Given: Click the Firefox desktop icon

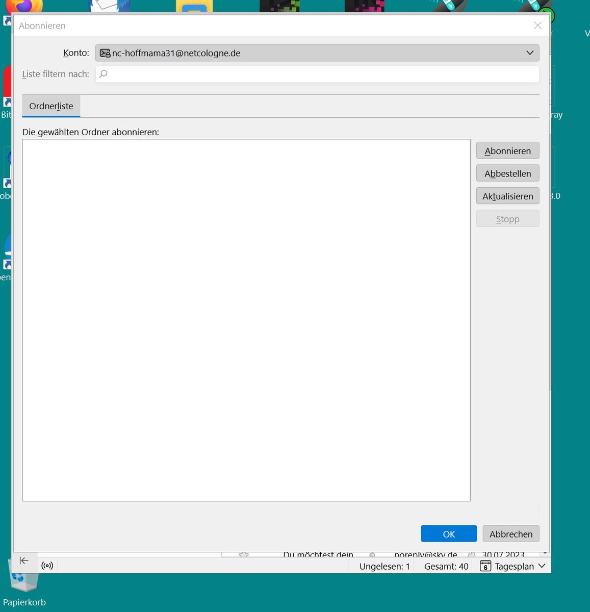Looking at the screenshot, I should coord(24,6).
